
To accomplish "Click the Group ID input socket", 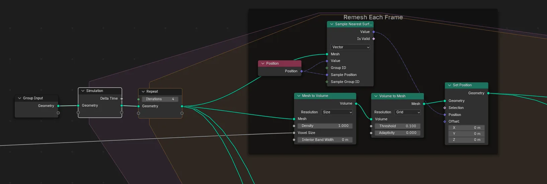I will pyautogui.click(x=327, y=68).
